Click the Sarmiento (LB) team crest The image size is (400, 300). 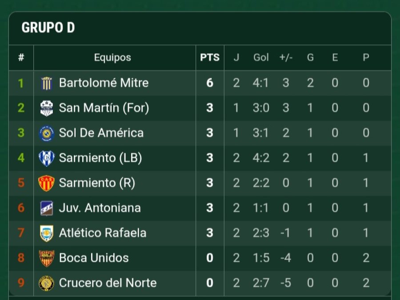click(x=47, y=158)
